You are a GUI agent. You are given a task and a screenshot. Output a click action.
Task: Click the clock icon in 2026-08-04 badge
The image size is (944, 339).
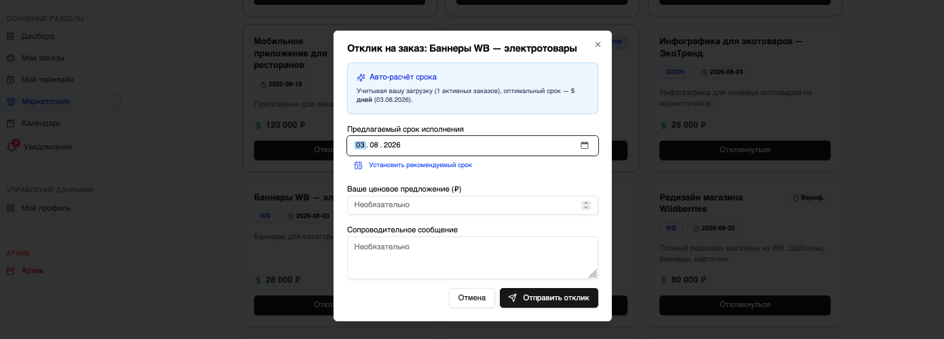coord(704,72)
